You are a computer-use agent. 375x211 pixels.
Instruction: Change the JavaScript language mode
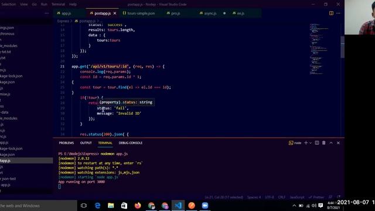(x=297, y=198)
